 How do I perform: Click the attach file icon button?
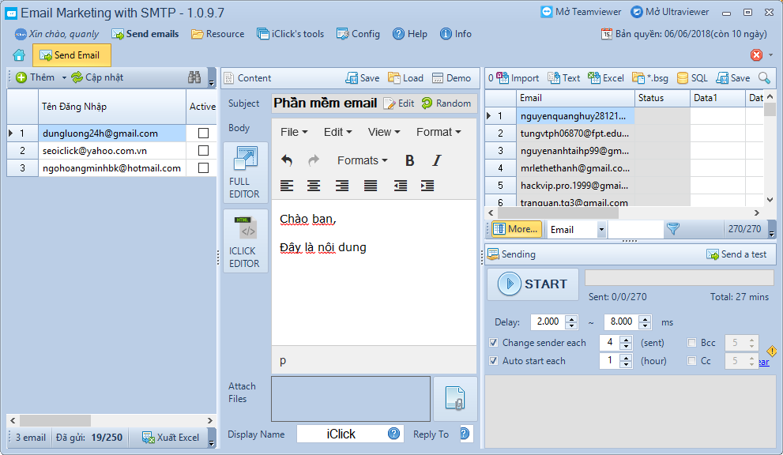455,399
